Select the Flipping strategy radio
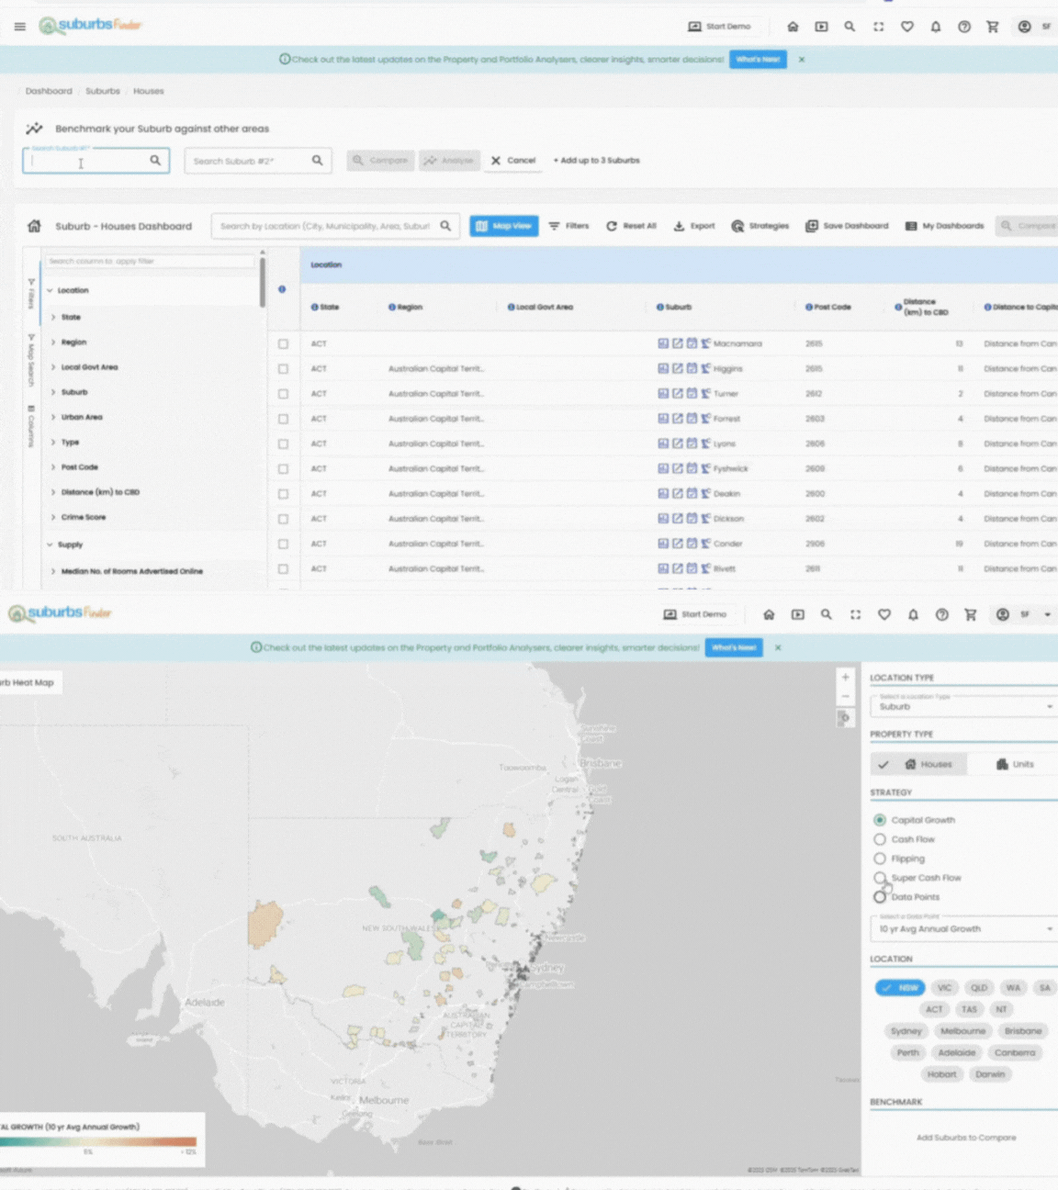Screen dimensions: 1058x1190 point(880,859)
